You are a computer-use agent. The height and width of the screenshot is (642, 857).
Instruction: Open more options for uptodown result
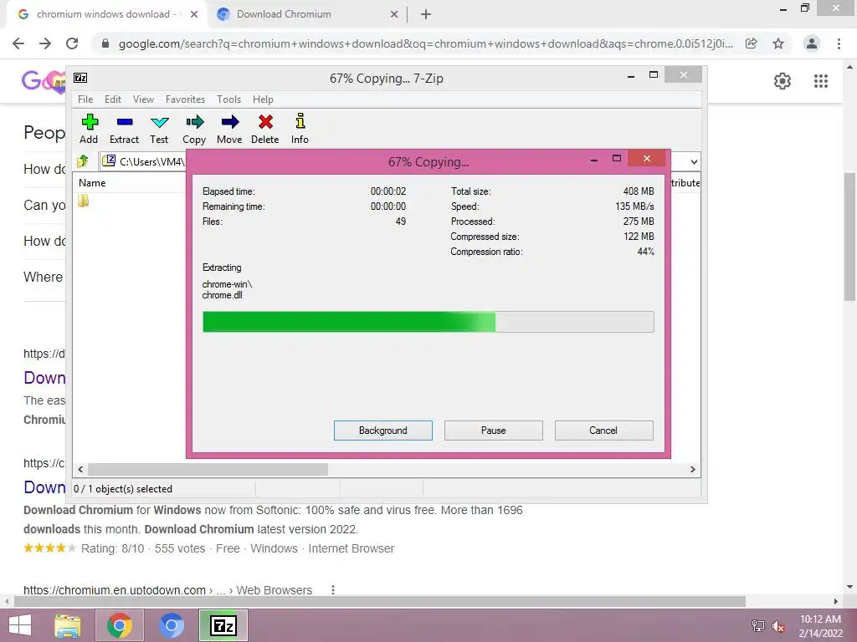[333, 589]
